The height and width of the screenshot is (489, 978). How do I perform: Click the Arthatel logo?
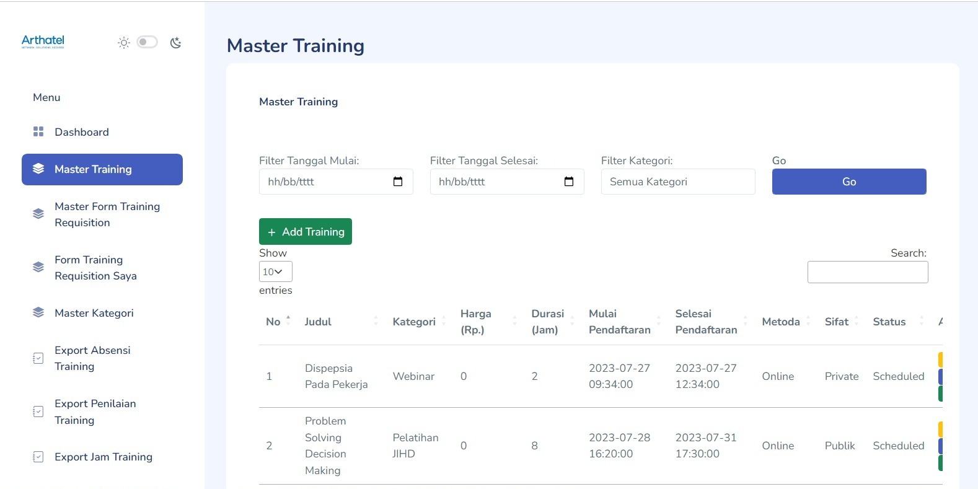[x=43, y=42]
